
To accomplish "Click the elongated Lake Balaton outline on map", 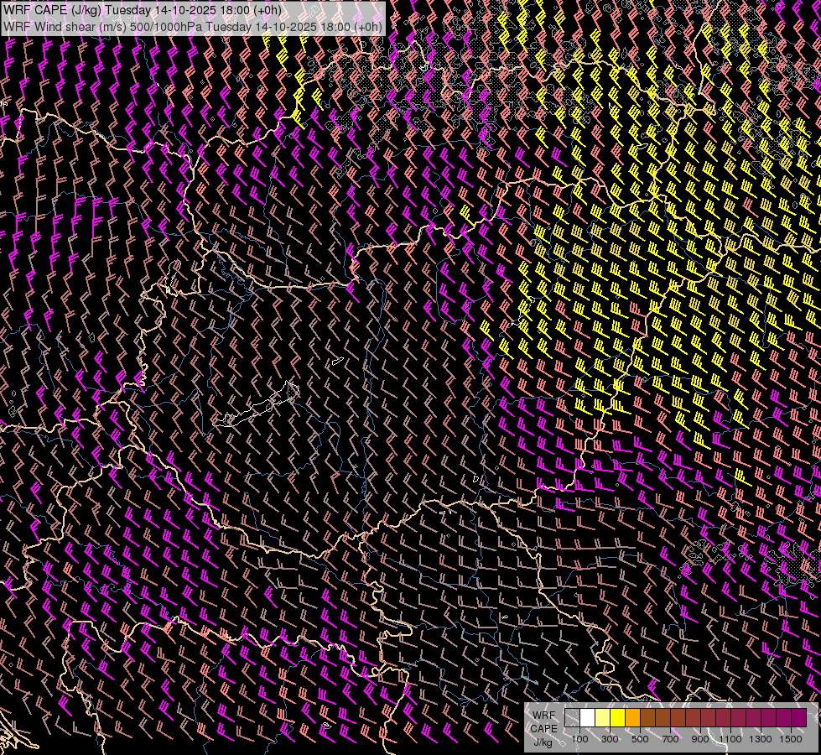I will click(x=252, y=411).
